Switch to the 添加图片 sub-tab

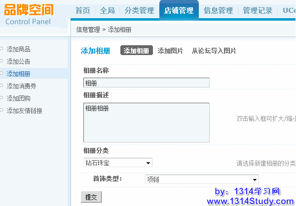(x=170, y=51)
